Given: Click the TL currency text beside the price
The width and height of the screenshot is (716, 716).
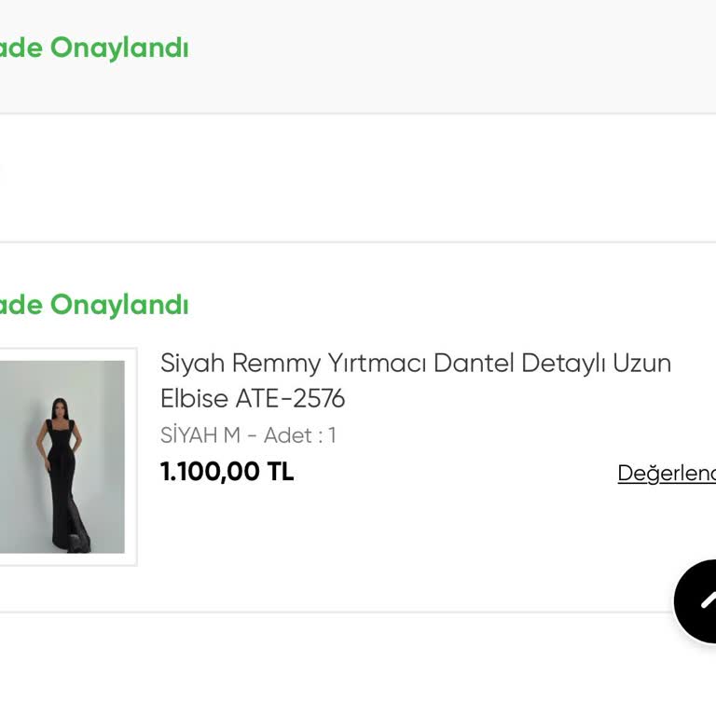Looking at the screenshot, I should [281, 472].
